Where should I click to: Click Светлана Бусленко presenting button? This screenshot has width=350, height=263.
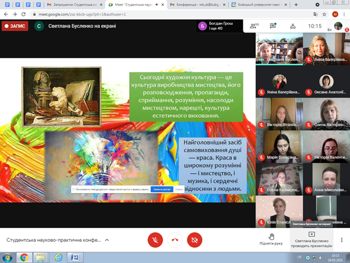312,239
